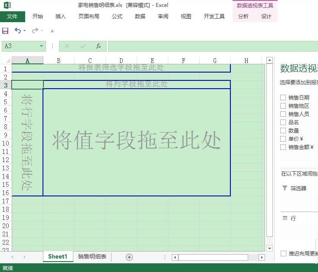Click the select-all corner of the grid

tap(6, 60)
